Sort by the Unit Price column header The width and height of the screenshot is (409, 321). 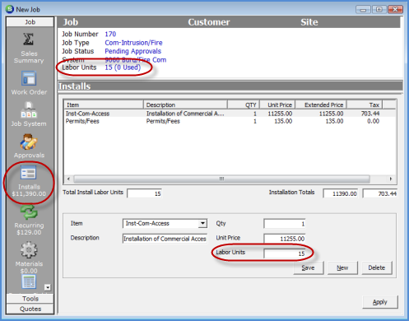277,105
